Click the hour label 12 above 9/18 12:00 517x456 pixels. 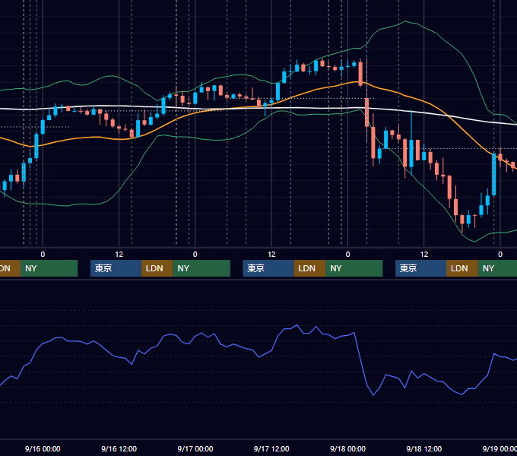click(x=424, y=255)
